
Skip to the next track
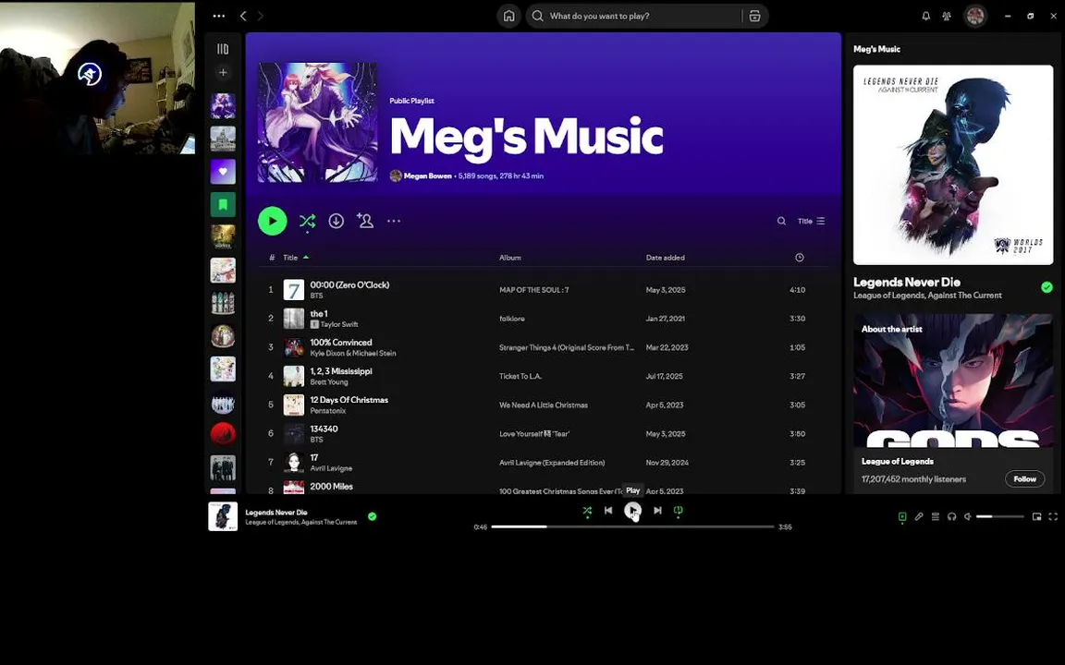click(657, 510)
